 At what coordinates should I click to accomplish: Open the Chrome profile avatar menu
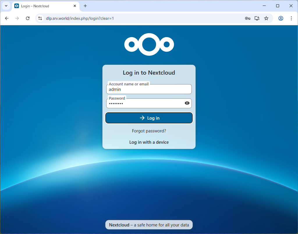281,18
